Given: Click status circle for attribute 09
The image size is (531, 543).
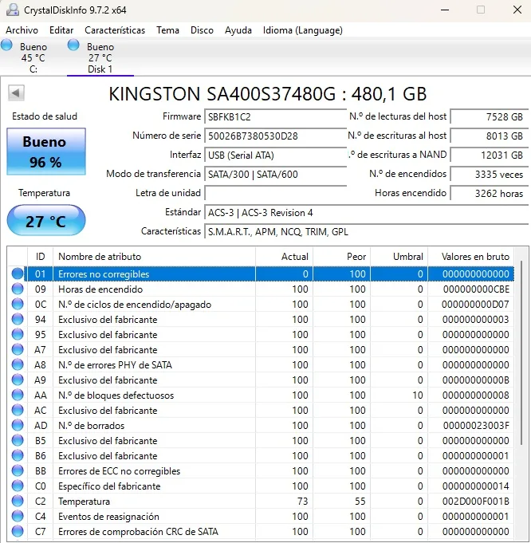Looking at the screenshot, I should tap(18, 289).
